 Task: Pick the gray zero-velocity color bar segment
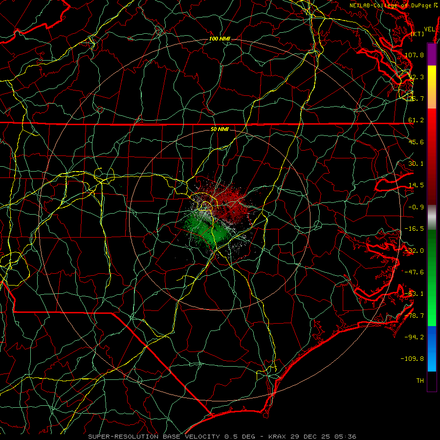pyautogui.click(x=432, y=218)
